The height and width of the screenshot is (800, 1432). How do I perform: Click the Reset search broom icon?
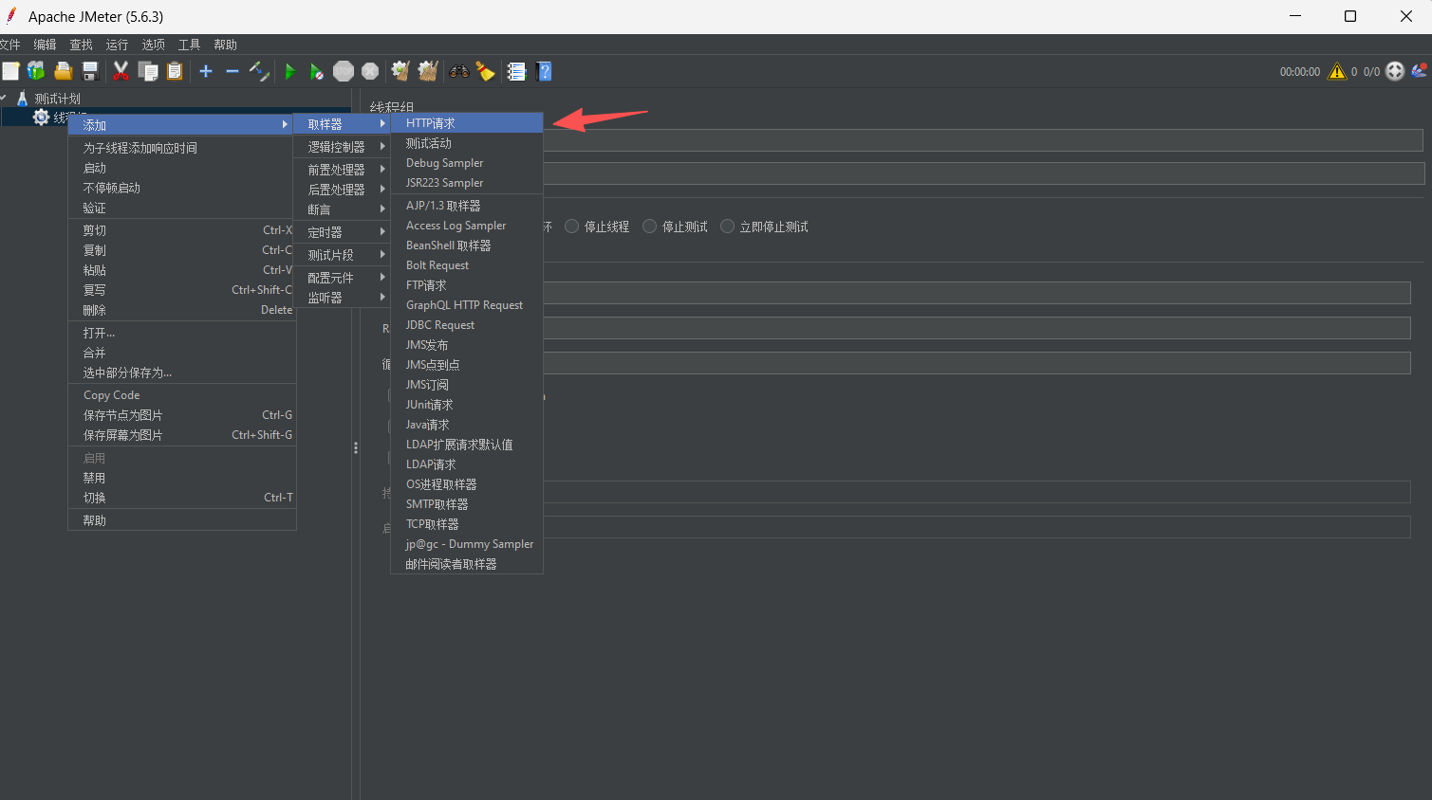pos(486,71)
